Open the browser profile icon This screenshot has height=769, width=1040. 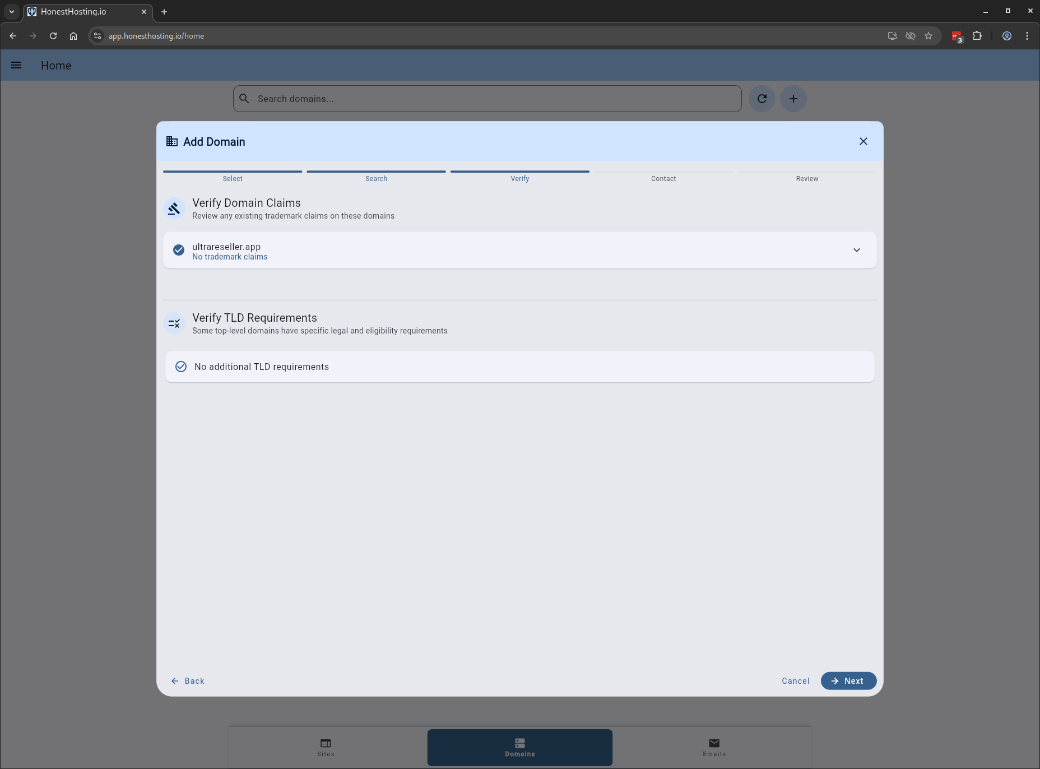[1007, 36]
